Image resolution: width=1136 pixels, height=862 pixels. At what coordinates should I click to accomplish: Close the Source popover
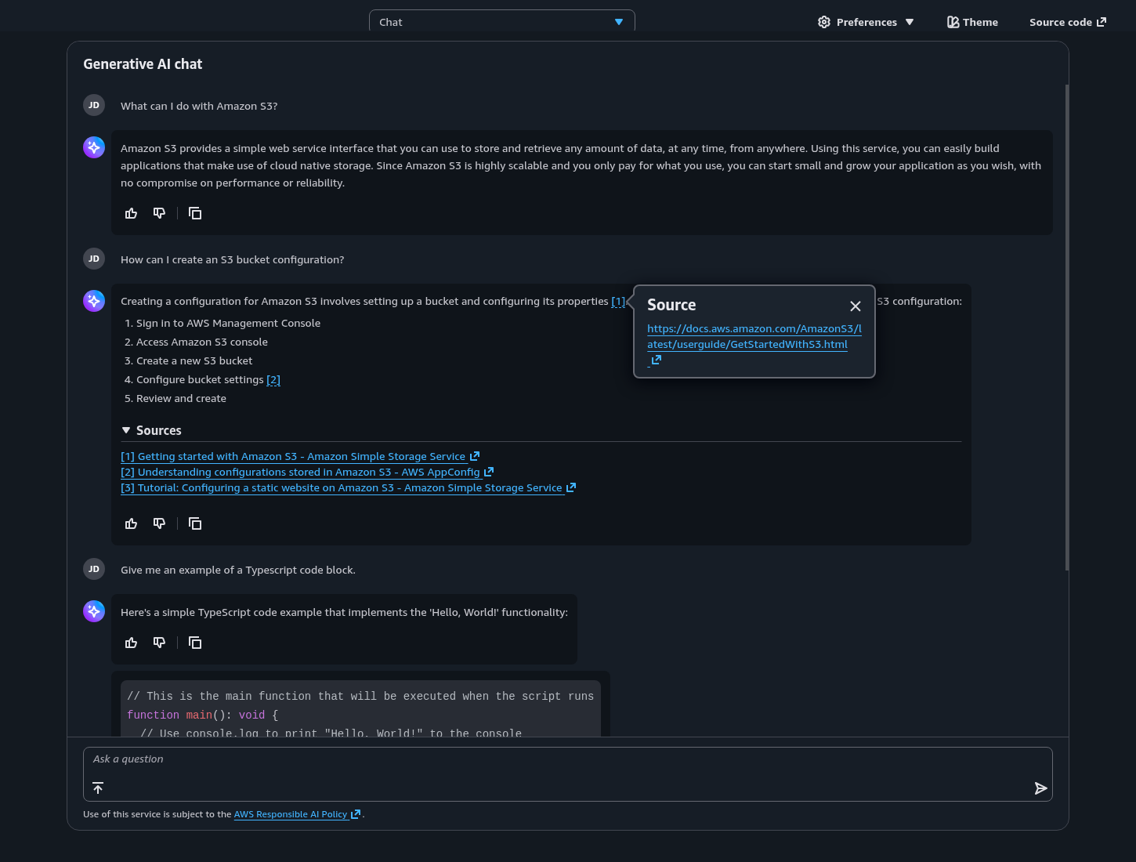coord(856,306)
